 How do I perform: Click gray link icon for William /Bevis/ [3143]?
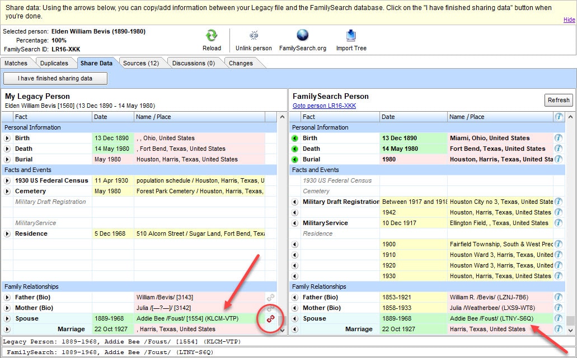[x=271, y=298]
